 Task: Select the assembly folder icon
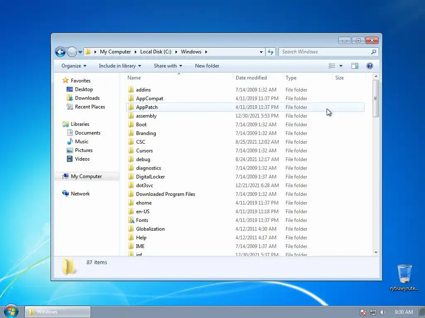click(131, 116)
